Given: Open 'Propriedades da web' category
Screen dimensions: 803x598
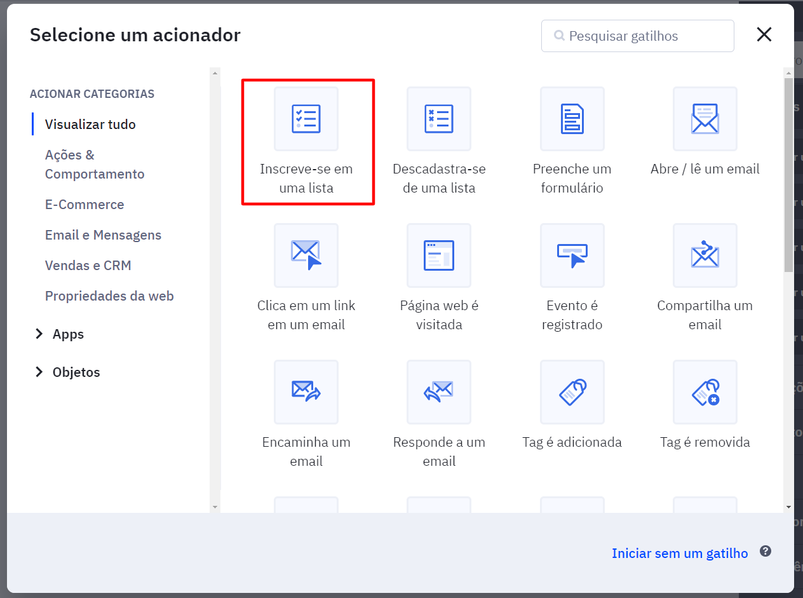Looking at the screenshot, I should point(109,296).
